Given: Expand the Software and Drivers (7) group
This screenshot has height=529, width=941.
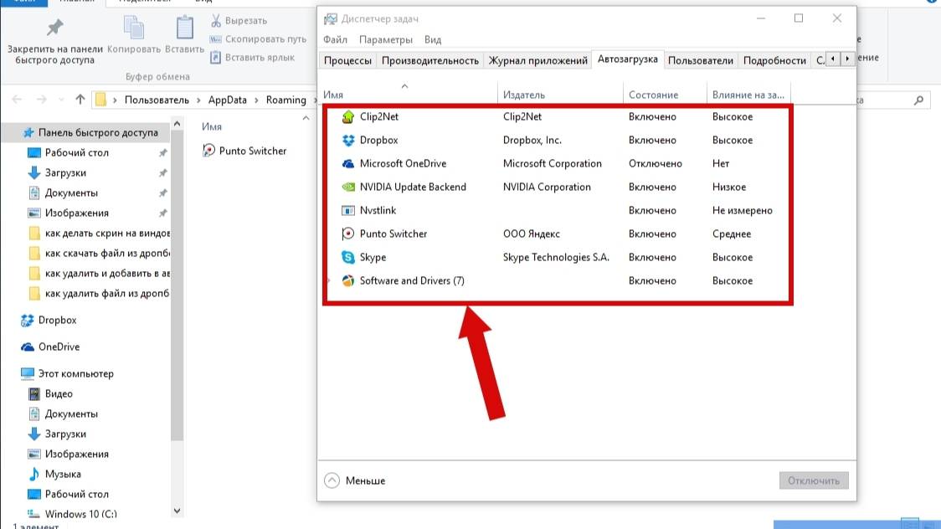Looking at the screenshot, I should tap(329, 280).
